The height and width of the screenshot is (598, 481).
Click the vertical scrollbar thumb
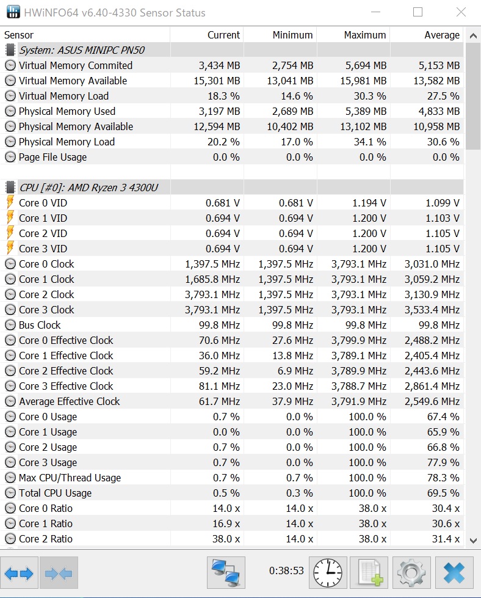coord(473,97)
